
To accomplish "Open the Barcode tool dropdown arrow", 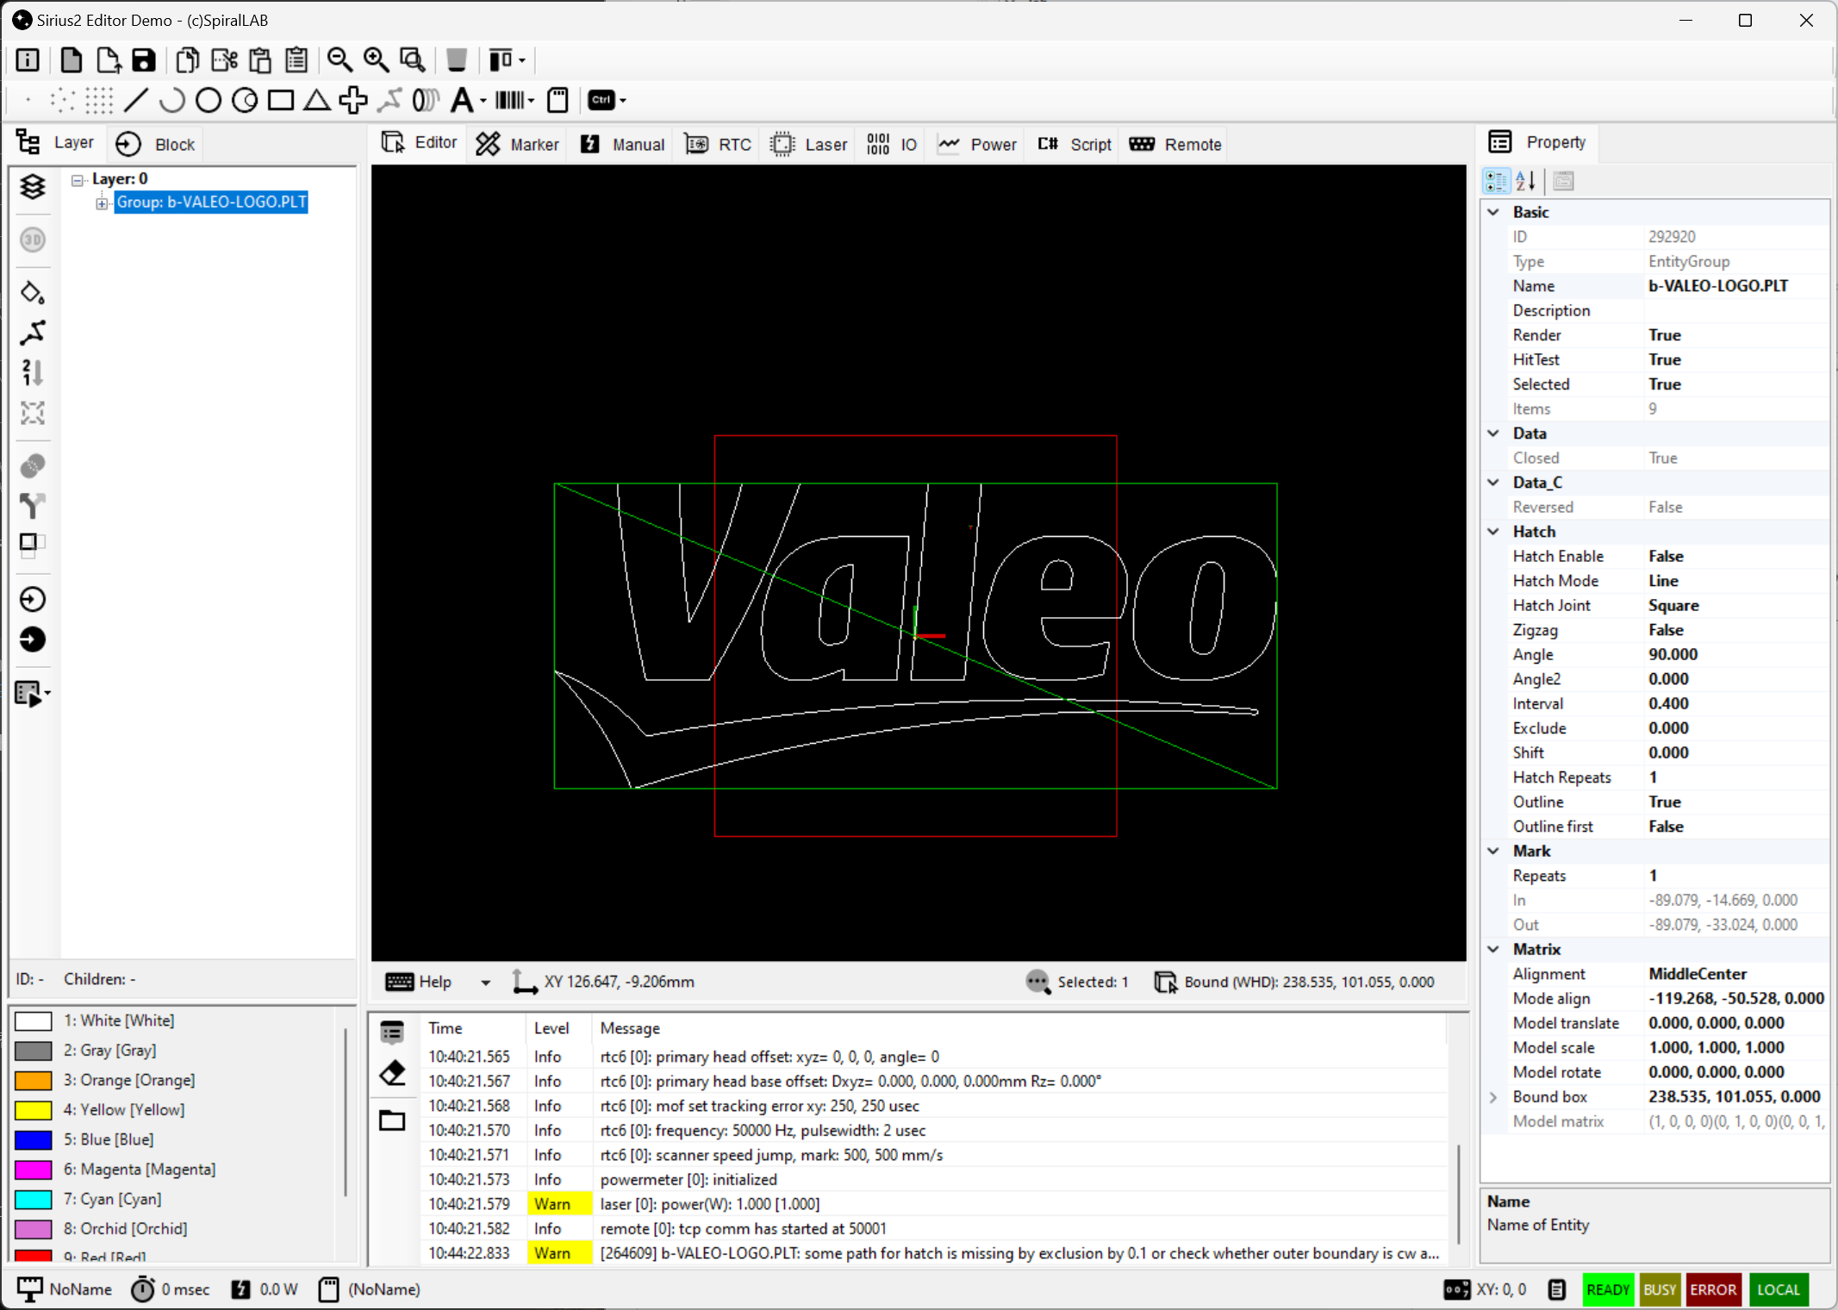I will (531, 101).
